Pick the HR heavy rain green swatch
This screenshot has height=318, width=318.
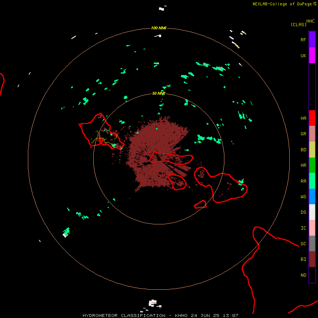312,165
